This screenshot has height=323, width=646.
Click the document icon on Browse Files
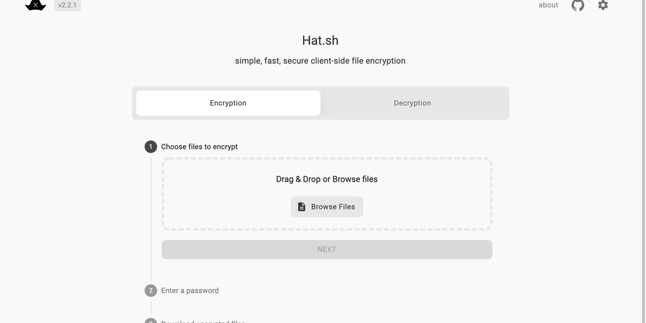coord(302,207)
